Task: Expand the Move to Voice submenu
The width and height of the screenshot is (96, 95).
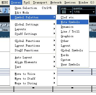Action: pyautogui.click(x=33, y=74)
